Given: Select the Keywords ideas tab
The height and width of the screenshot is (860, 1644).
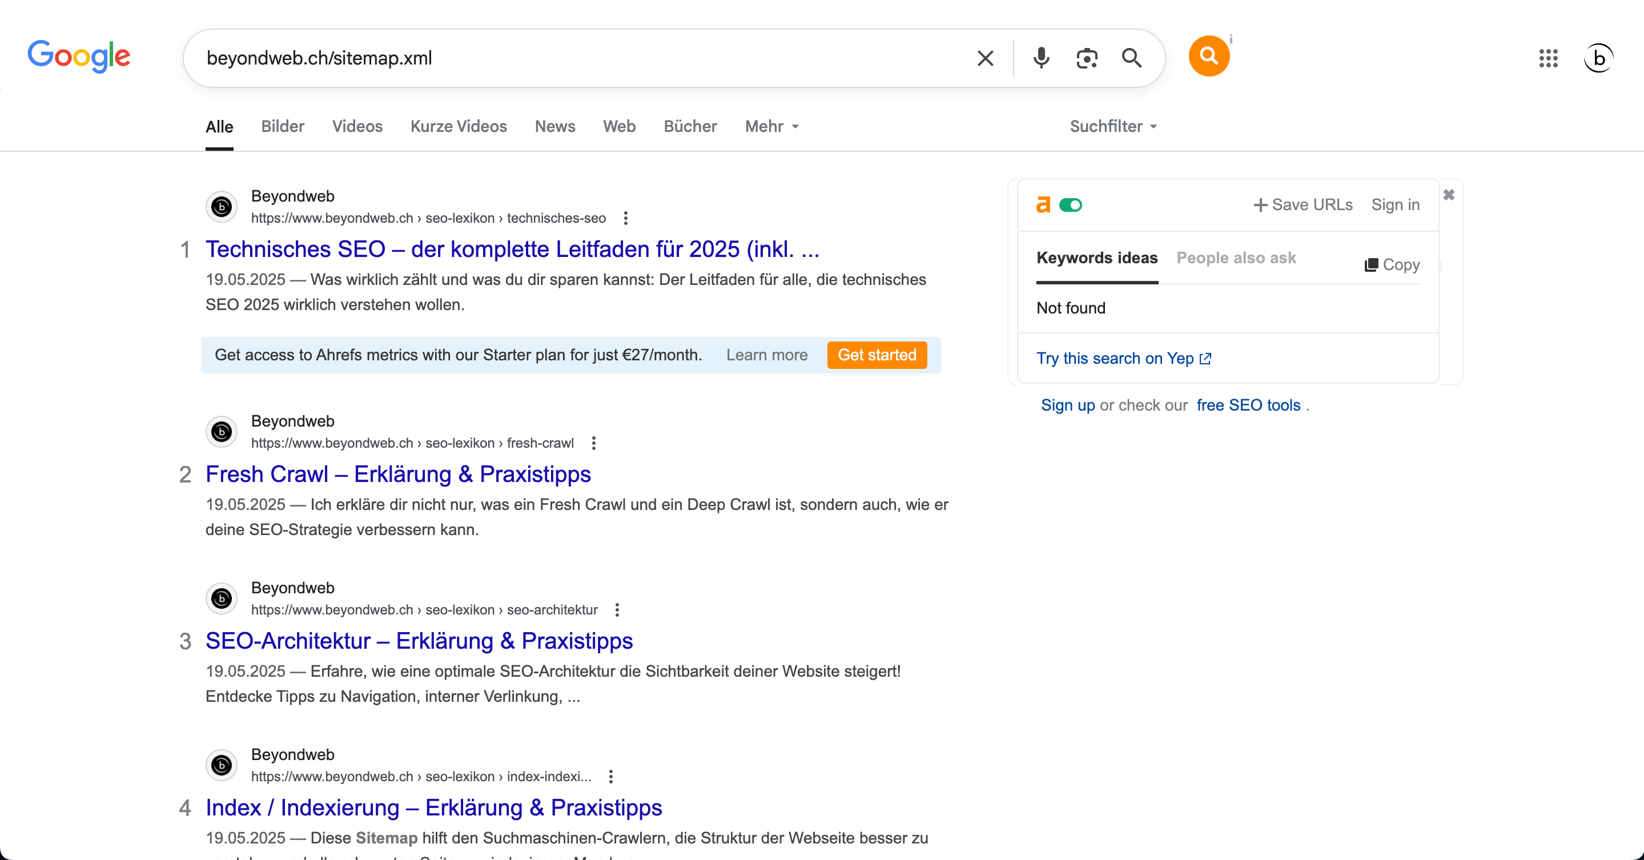Looking at the screenshot, I should point(1096,258).
